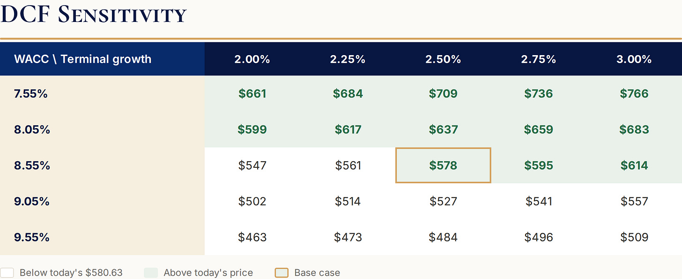
Task: Click the WACC \ Terminal growth header cell
Action: pos(102,59)
